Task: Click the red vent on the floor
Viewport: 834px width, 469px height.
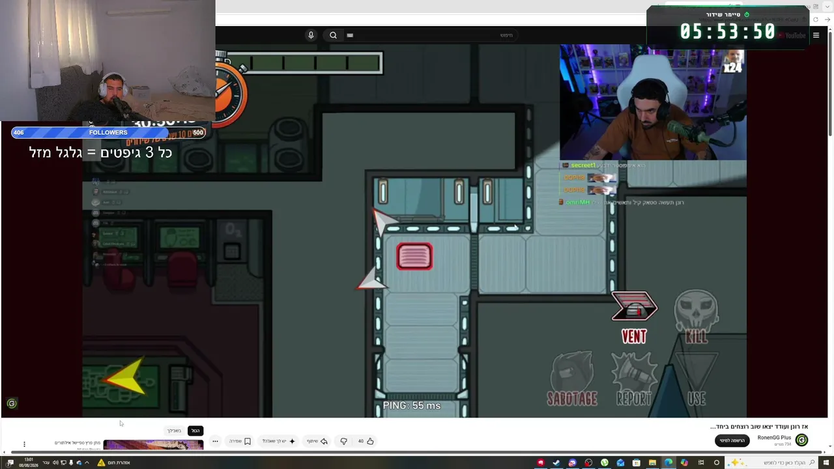Action: pyautogui.click(x=414, y=257)
